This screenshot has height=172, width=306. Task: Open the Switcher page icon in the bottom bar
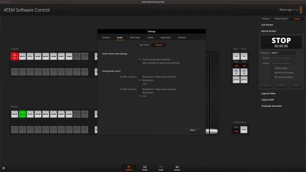pos(129,168)
